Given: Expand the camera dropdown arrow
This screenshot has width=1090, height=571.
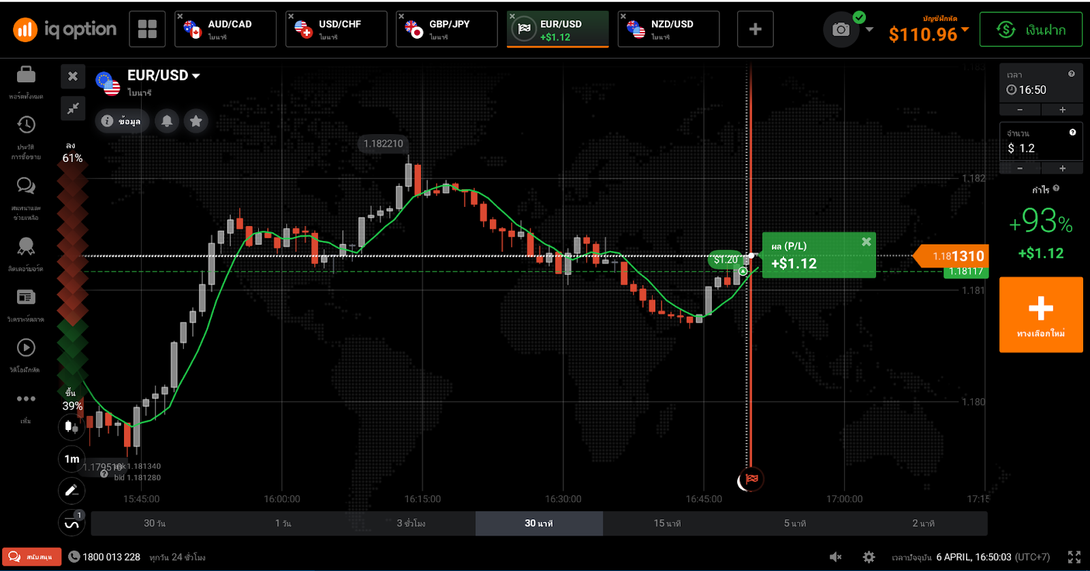Looking at the screenshot, I should point(869,29).
